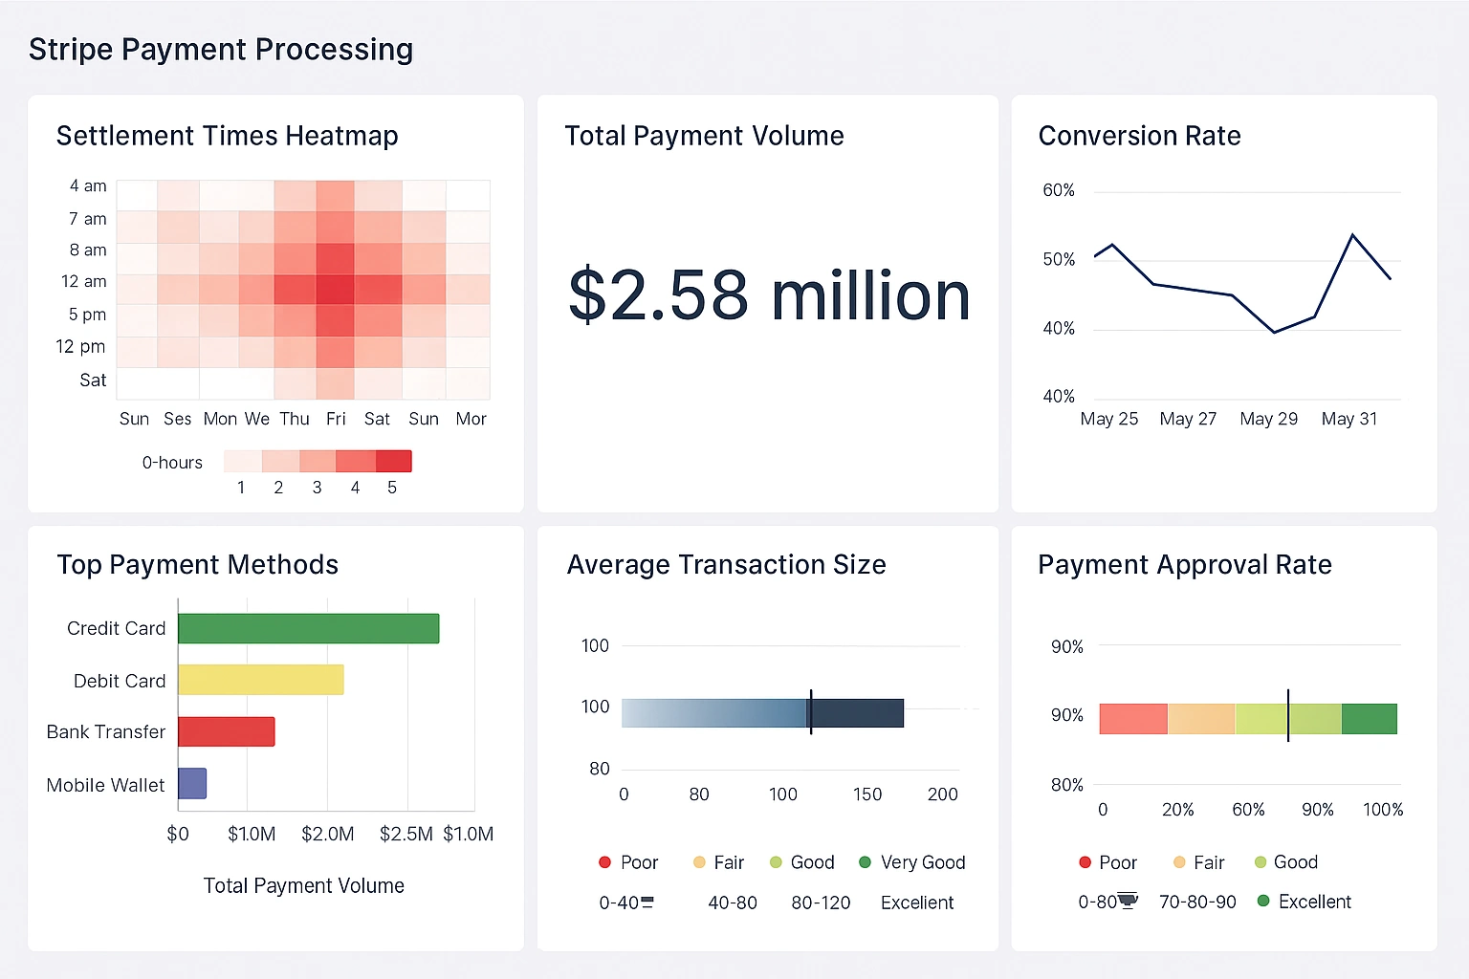The image size is (1469, 979).
Task: Click the Stripe Payment Processing title
Action: [221, 49]
